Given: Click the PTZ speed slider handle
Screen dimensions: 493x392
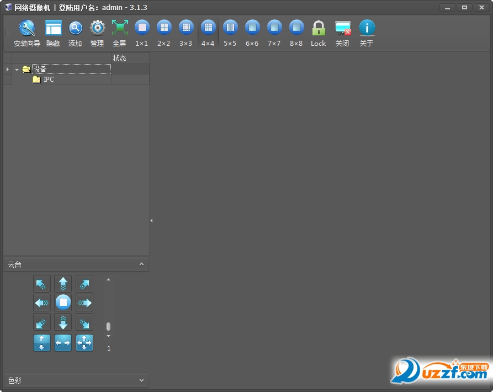Looking at the screenshot, I should pos(108,326).
